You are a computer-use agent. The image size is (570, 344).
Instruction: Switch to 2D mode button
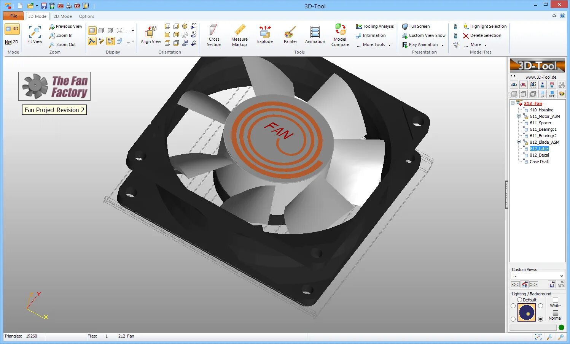pyautogui.click(x=12, y=42)
